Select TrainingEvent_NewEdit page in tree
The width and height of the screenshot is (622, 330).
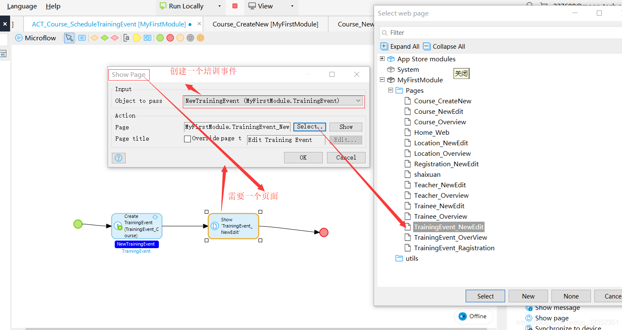449,227
